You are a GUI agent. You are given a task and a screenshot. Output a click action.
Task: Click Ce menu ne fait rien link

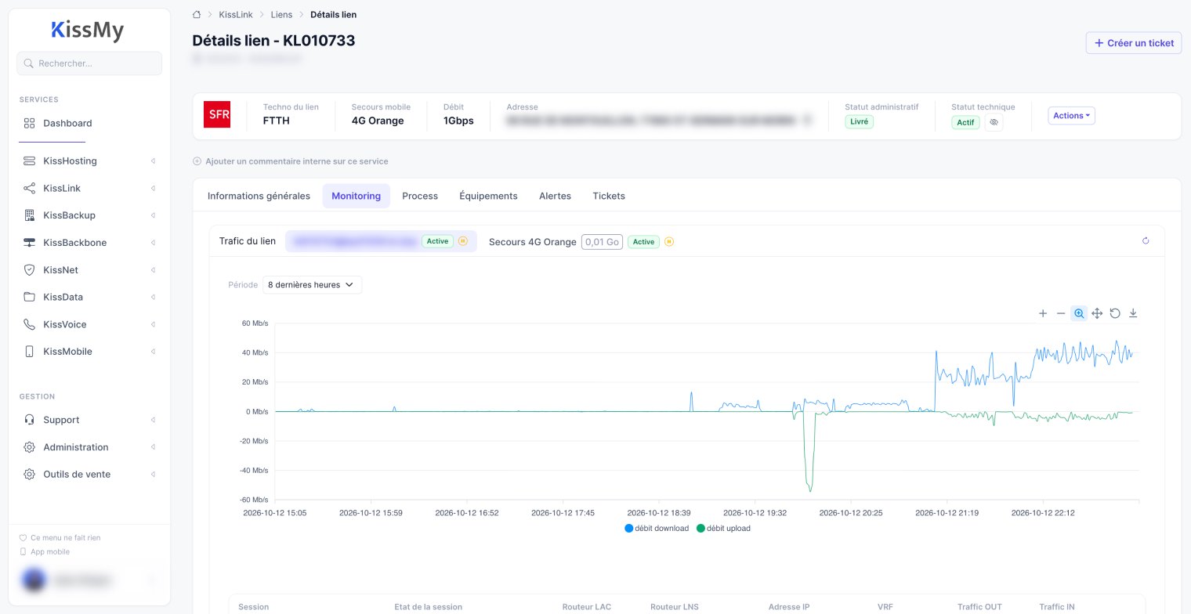point(60,538)
